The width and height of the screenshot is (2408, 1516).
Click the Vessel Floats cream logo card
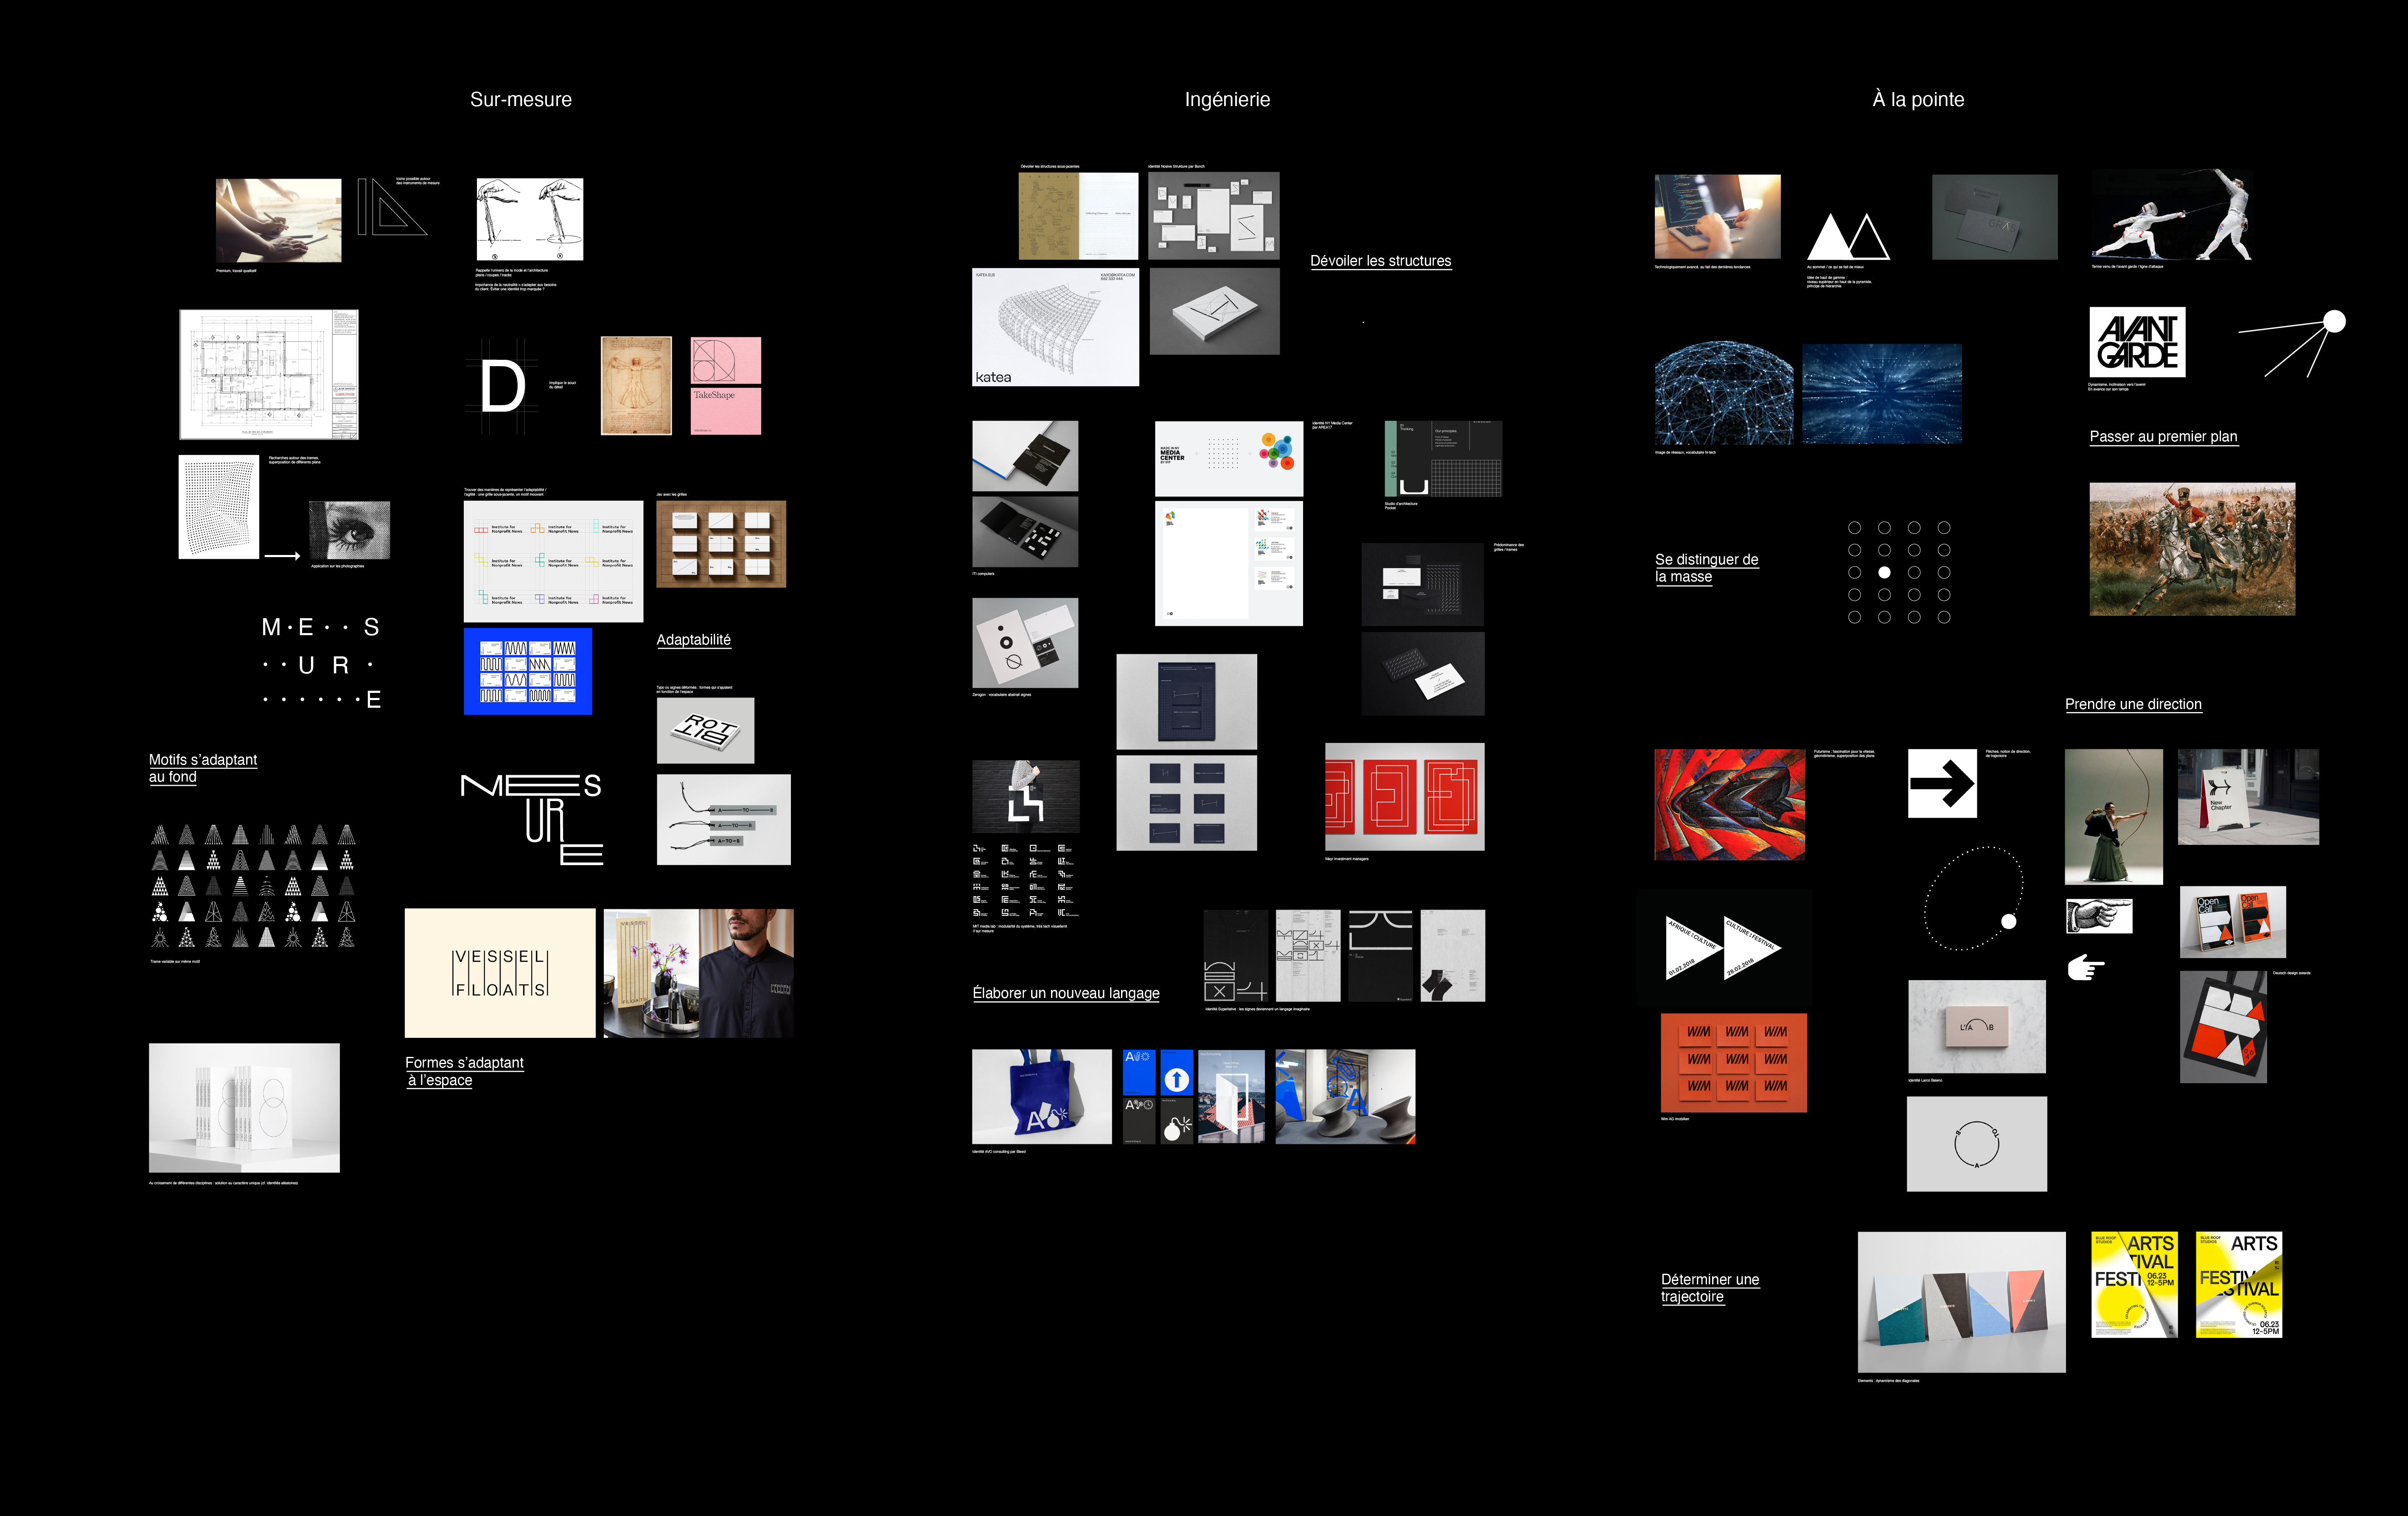(x=500, y=973)
